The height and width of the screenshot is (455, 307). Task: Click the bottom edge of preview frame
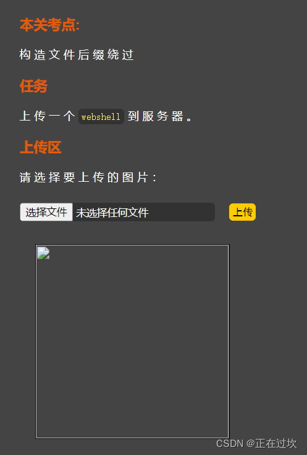[x=132, y=438]
